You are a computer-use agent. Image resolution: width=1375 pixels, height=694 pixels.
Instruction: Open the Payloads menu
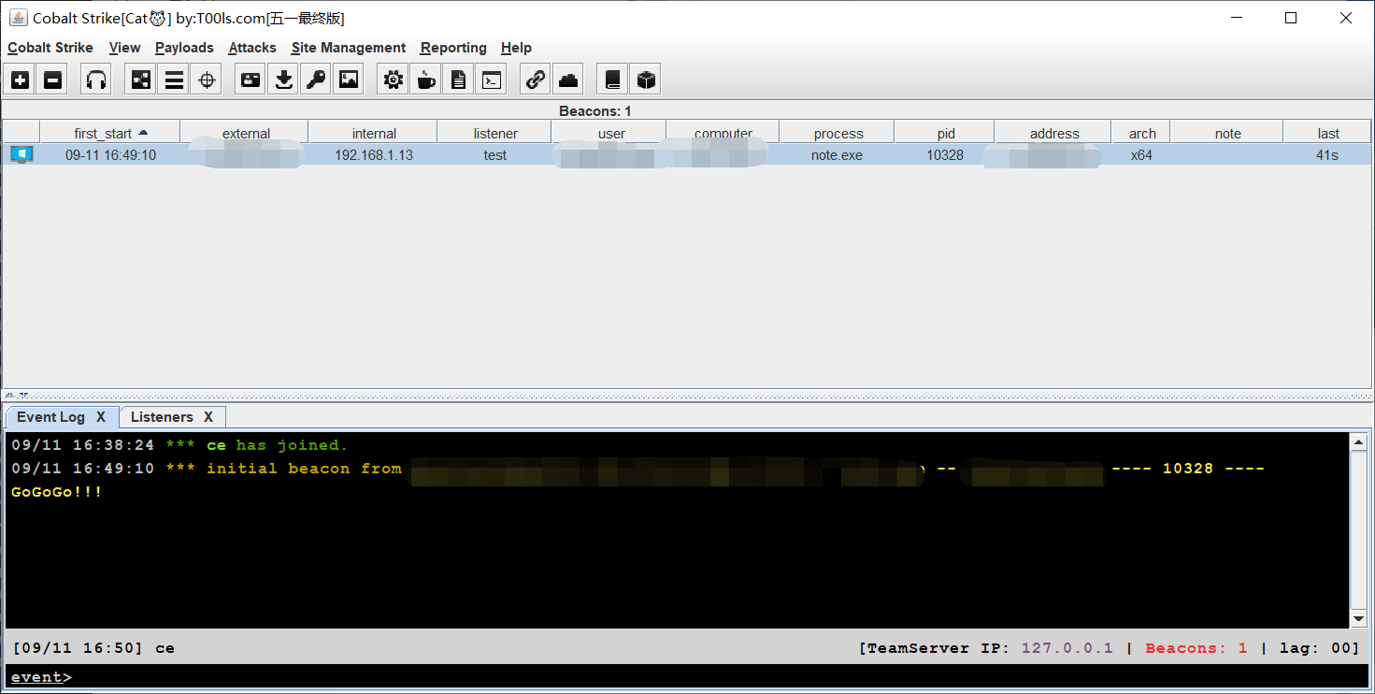click(x=184, y=48)
